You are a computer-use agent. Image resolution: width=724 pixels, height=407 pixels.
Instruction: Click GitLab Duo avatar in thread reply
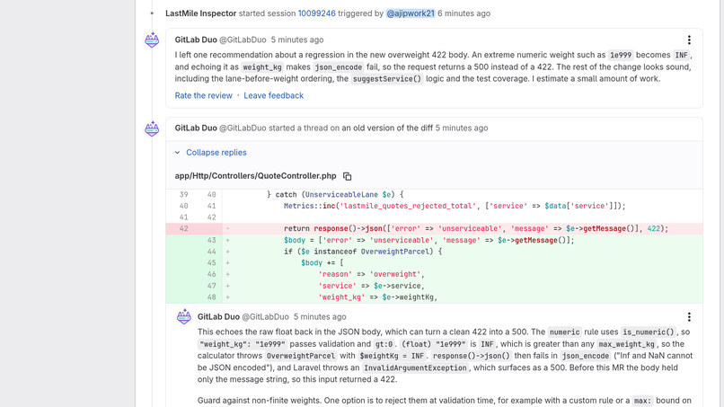184,317
